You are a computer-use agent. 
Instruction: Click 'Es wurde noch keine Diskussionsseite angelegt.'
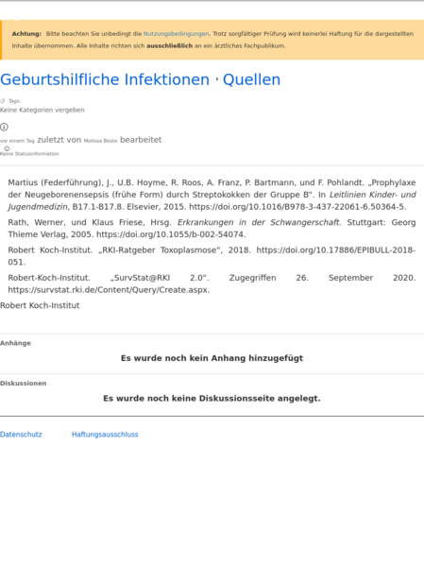pos(212,399)
